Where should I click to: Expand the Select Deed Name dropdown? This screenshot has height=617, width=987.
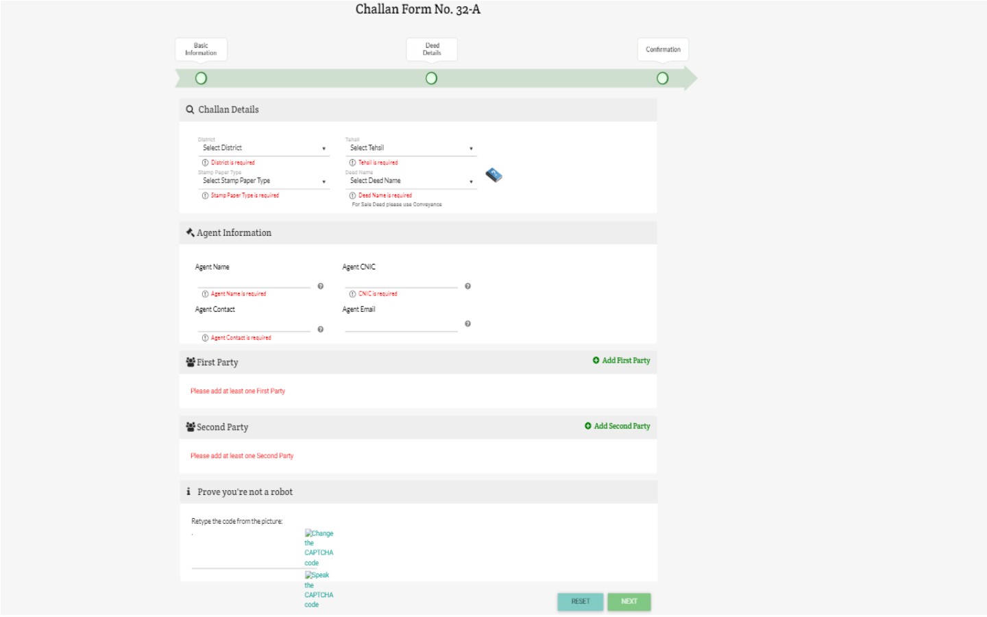(x=411, y=181)
